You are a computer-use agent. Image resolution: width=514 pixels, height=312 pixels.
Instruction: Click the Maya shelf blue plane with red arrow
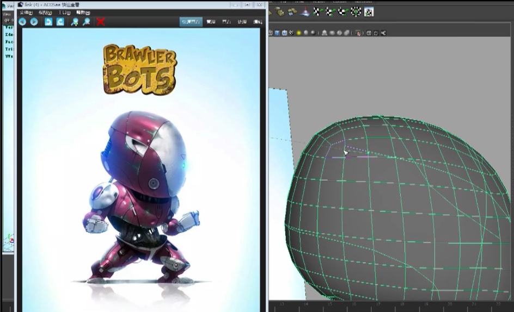(x=305, y=12)
